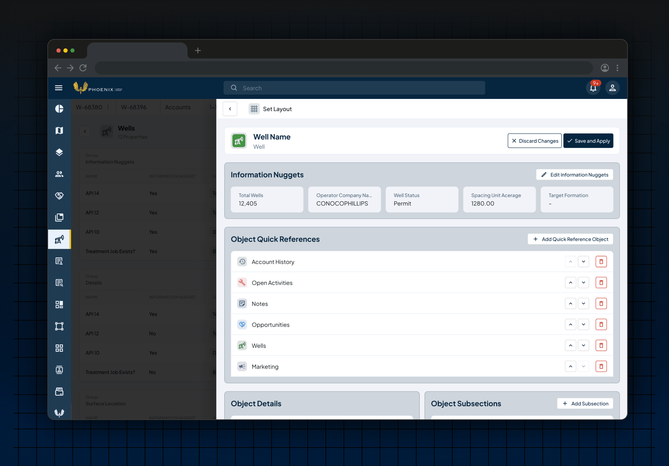Move Open Activities down one position
The width and height of the screenshot is (669, 466).
pyautogui.click(x=583, y=282)
